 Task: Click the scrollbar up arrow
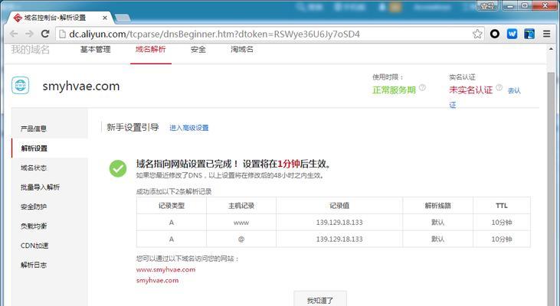pos(551,49)
